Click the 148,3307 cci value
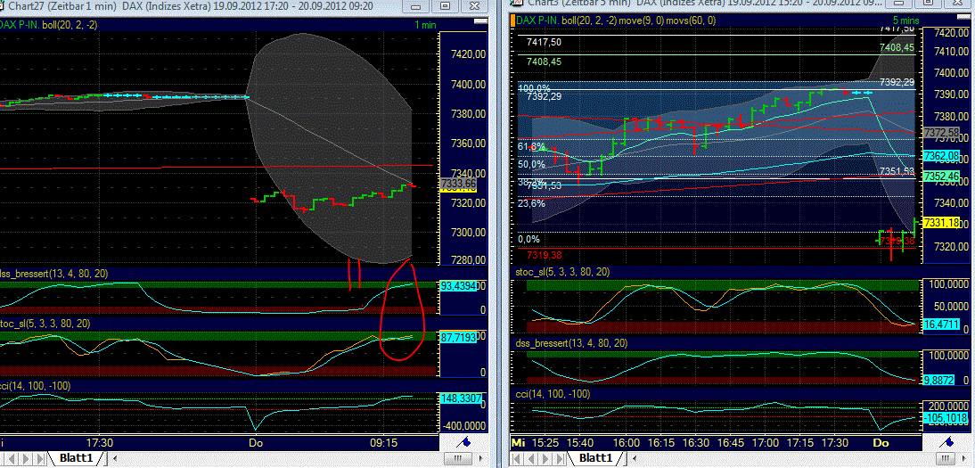Image resolution: width=975 pixels, height=468 pixels. tap(460, 398)
